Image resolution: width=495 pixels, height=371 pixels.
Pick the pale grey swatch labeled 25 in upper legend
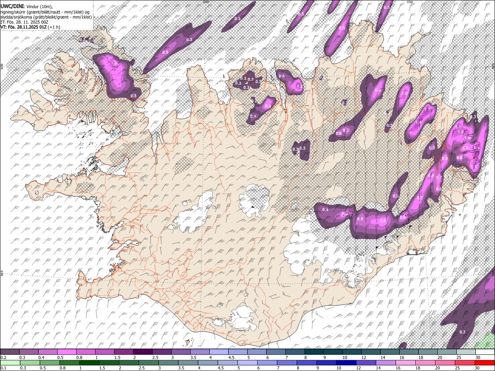[x=466, y=352]
